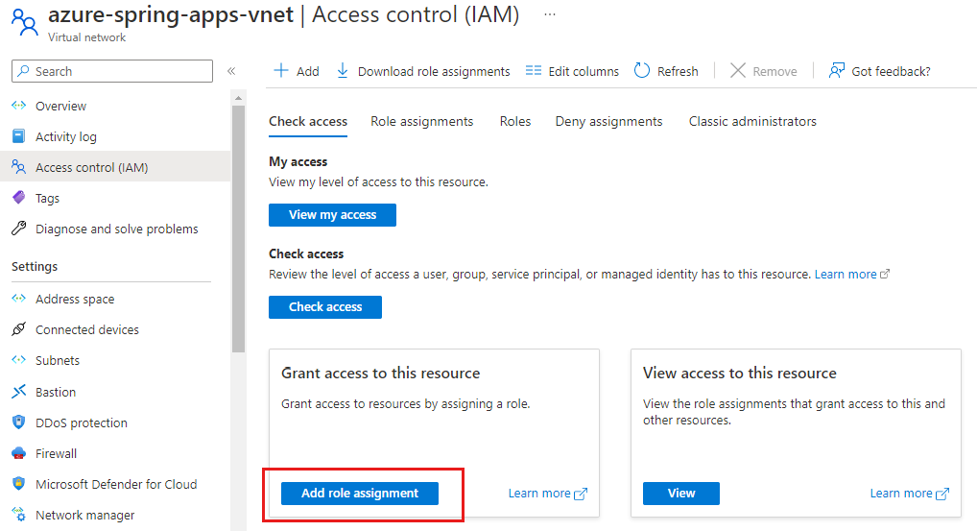Click the circular Refresh icon
Screen dimensions: 977x531
pyautogui.click(x=642, y=70)
